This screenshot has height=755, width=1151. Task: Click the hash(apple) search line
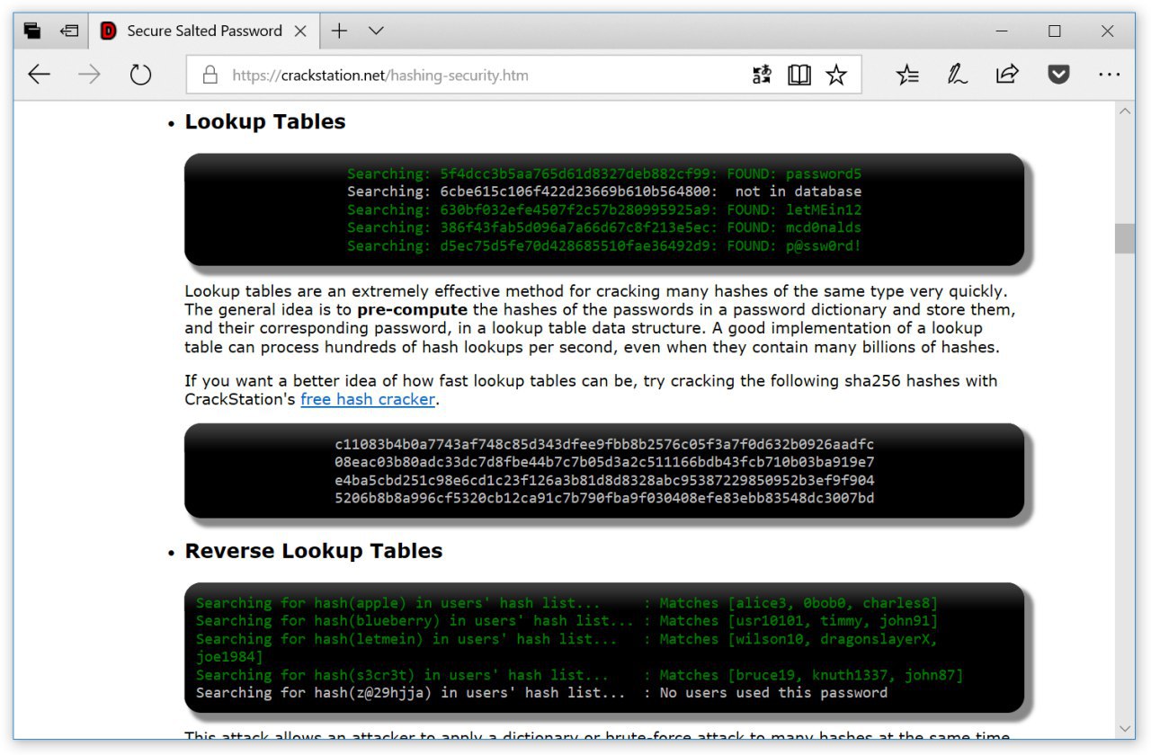567,603
